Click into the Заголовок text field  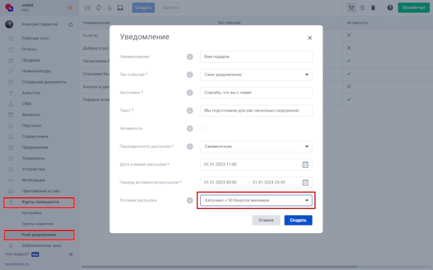coord(256,93)
